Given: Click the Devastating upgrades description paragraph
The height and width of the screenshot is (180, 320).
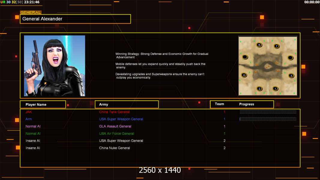Looking at the screenshot, I should (160, 76).
